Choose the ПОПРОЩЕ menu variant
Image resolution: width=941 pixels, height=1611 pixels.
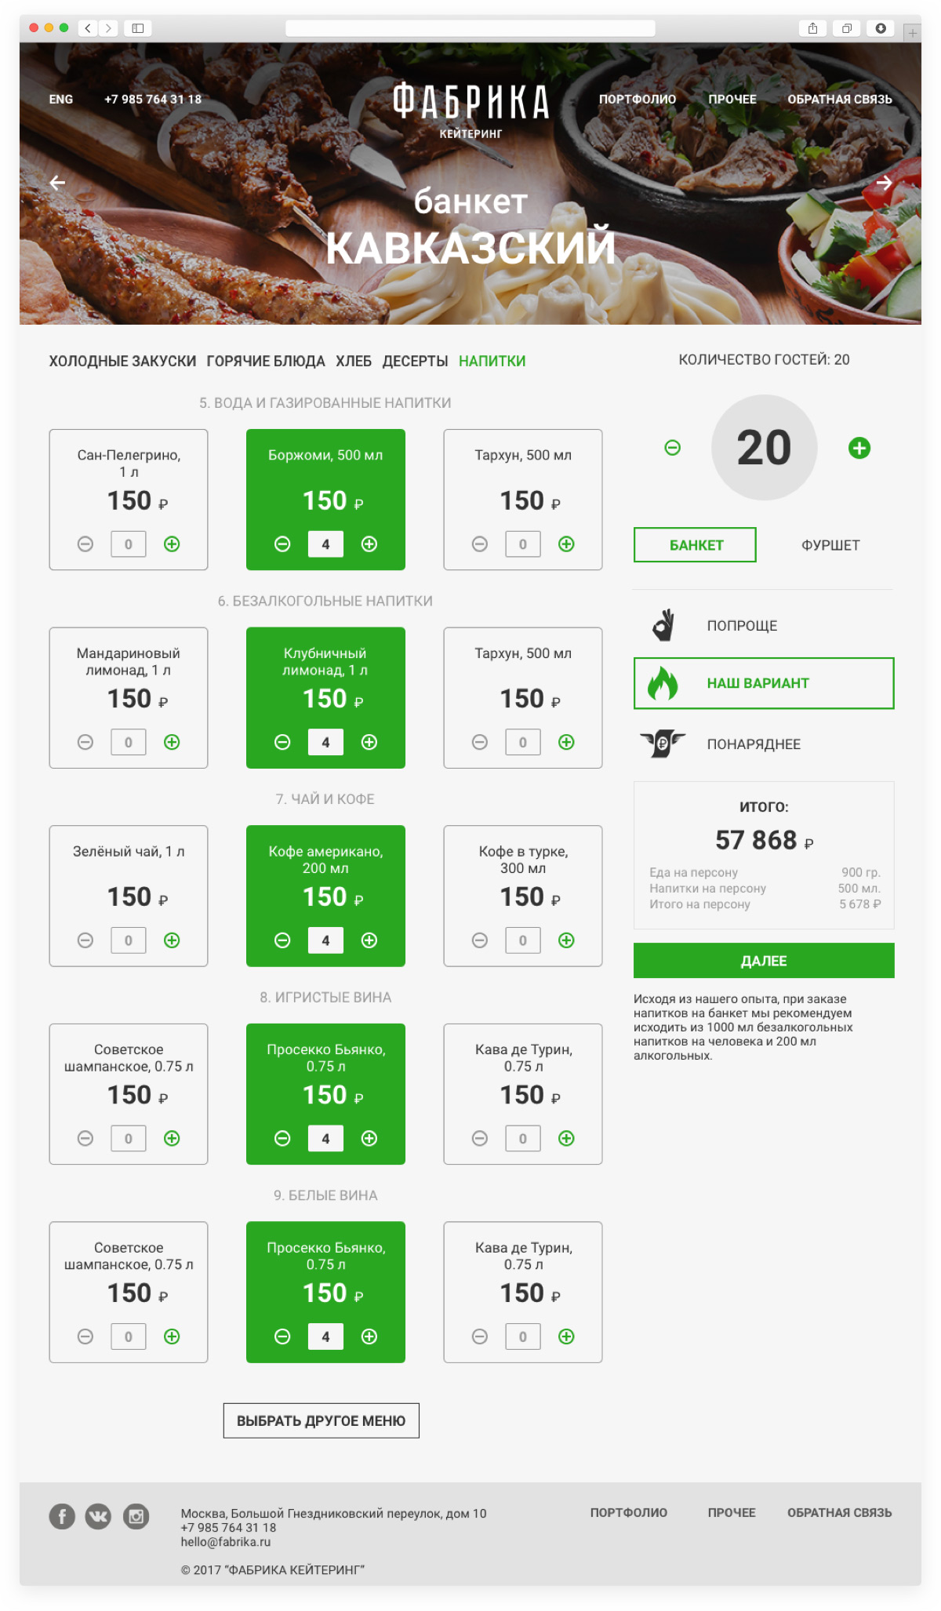(742, 626)
